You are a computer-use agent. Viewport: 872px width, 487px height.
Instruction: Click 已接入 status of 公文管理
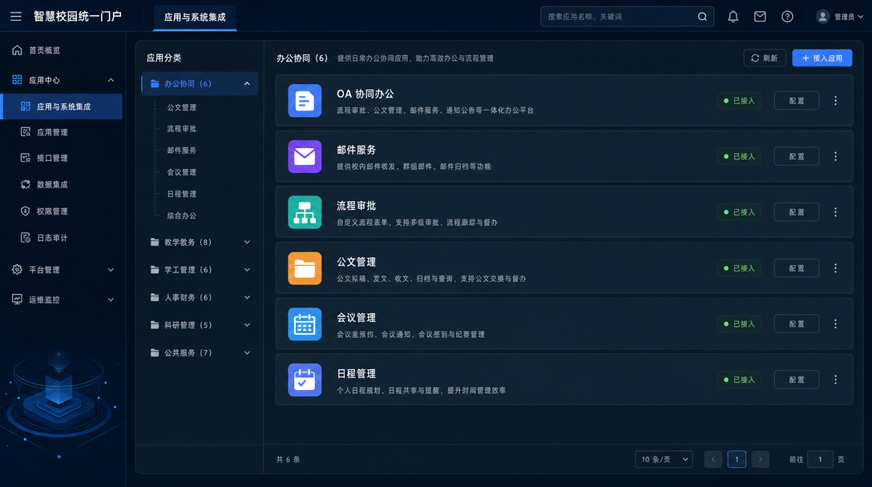coord(739,268)
